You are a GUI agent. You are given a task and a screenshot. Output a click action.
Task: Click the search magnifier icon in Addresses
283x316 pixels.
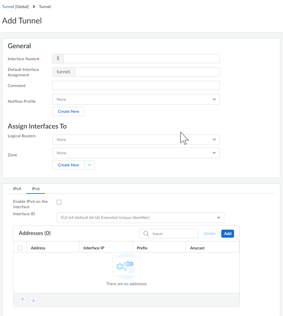(x=146, y=234)
